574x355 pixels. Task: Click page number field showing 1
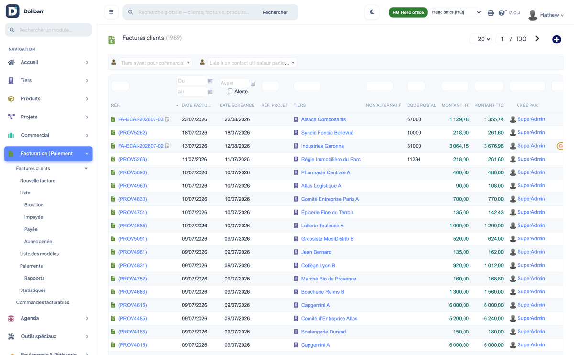click(x=502, y=39)
